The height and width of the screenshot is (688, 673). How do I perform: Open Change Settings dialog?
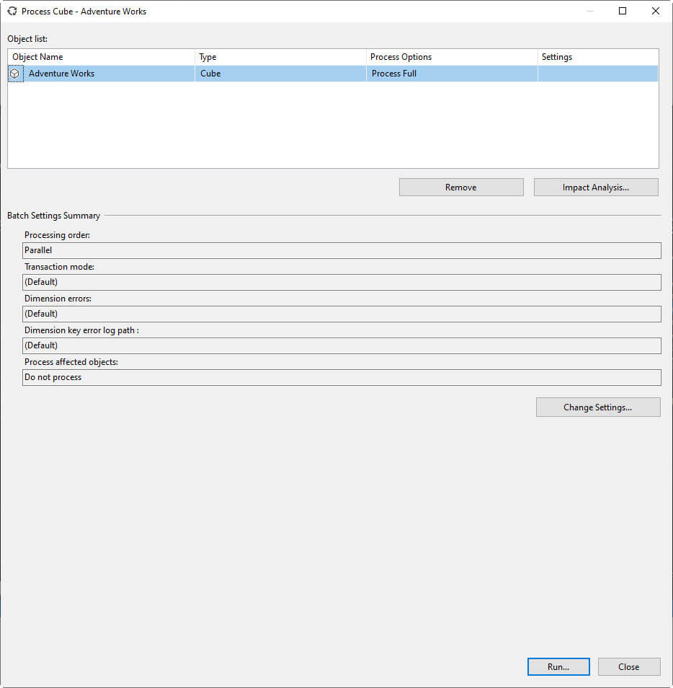(598, 407)
